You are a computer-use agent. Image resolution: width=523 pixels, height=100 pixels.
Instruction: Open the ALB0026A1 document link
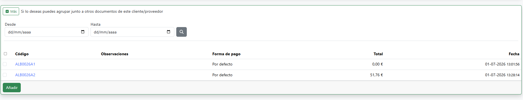tap(25, 64)
